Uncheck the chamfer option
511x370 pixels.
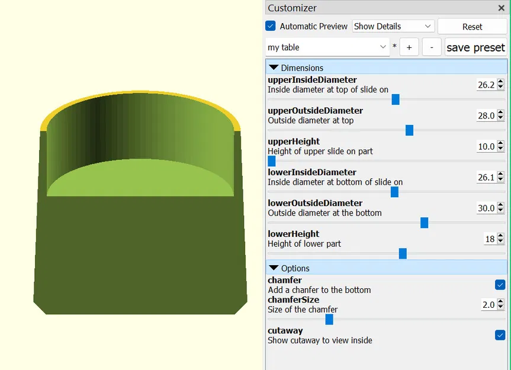pyautogui.click(x=500, y=285)
